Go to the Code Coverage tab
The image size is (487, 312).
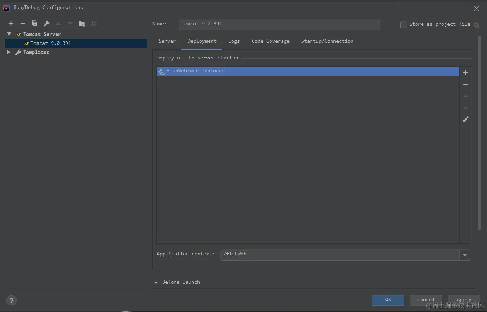(271, 41)
